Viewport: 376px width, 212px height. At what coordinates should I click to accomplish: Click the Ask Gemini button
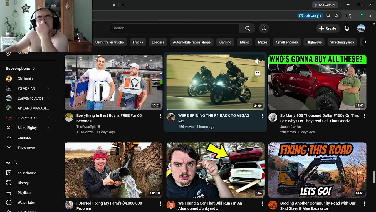click(325, 5)
